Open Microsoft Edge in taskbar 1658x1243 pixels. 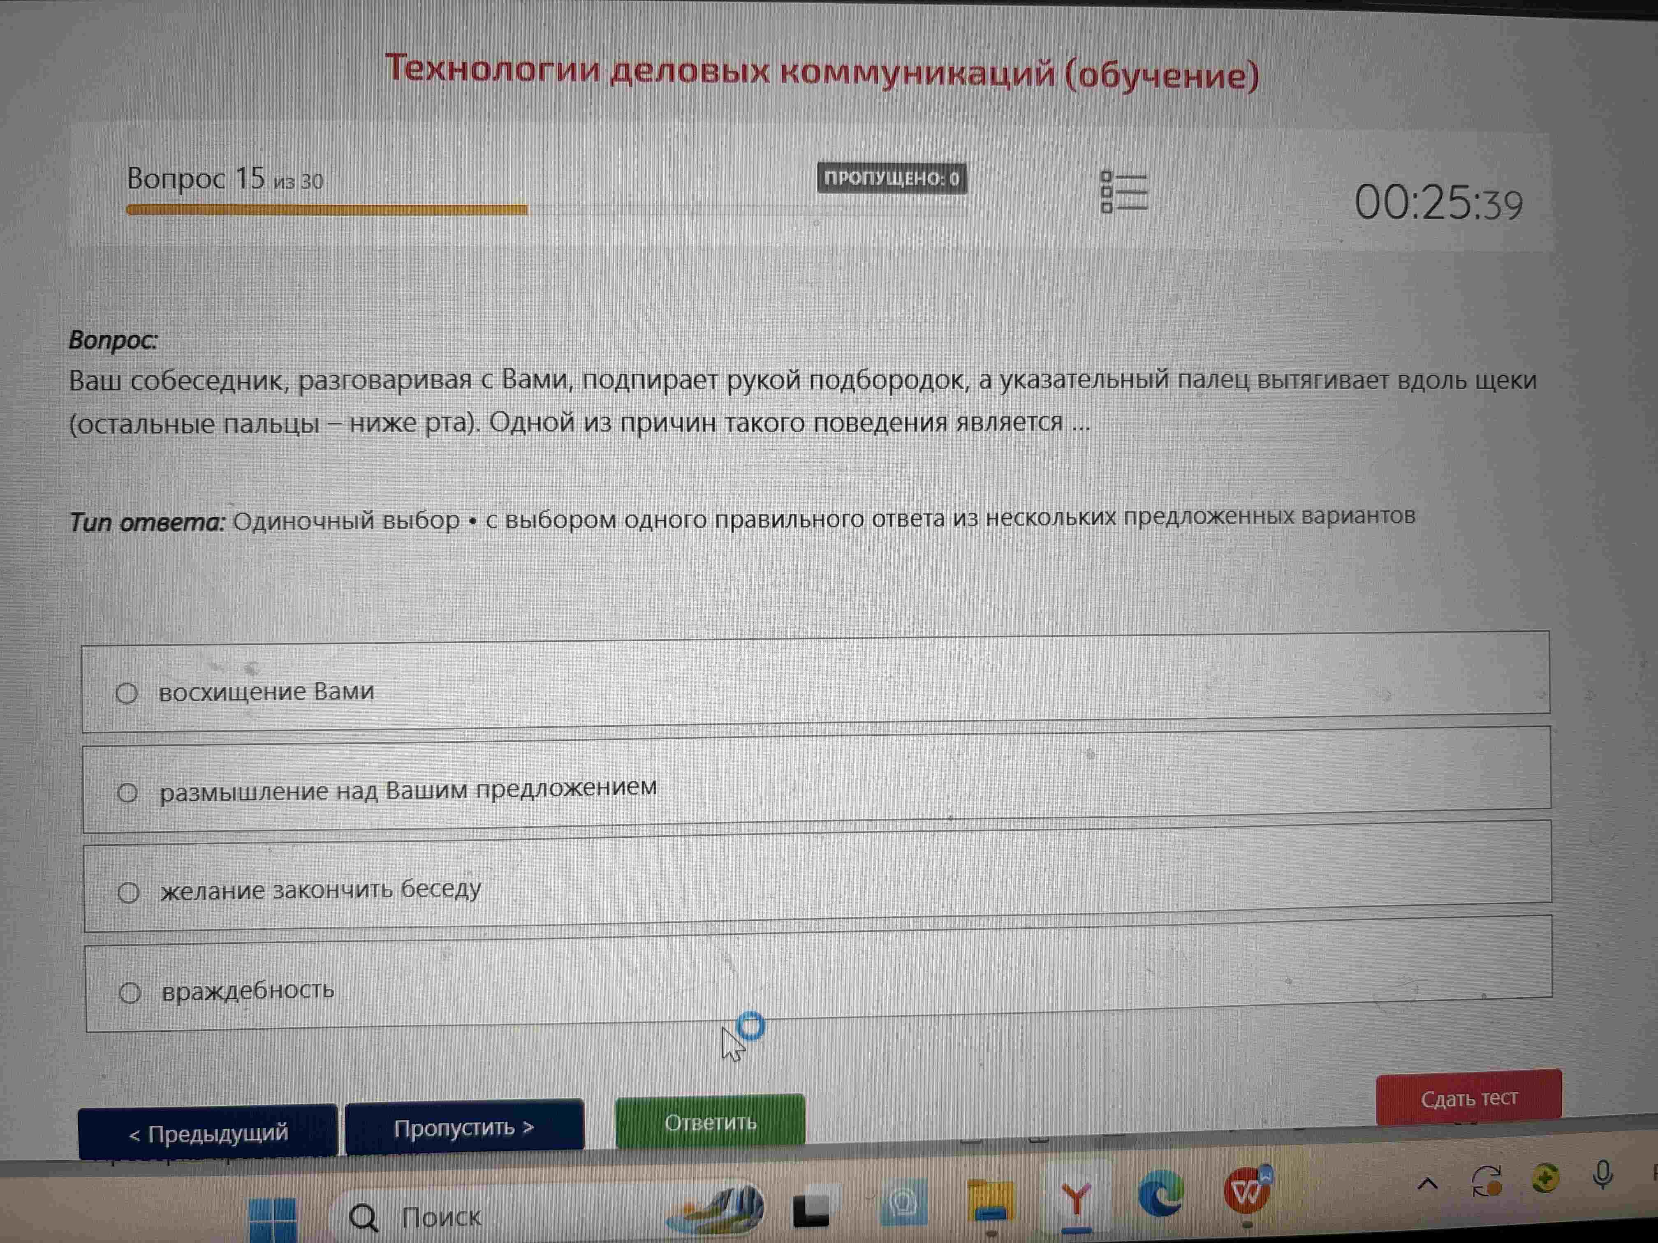pos(1161,1195)
